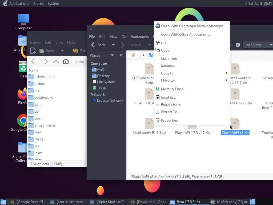The width and height of the screenshot is (273, 205).
Task: Click Browse Network in sidebar
Action: 108,100
